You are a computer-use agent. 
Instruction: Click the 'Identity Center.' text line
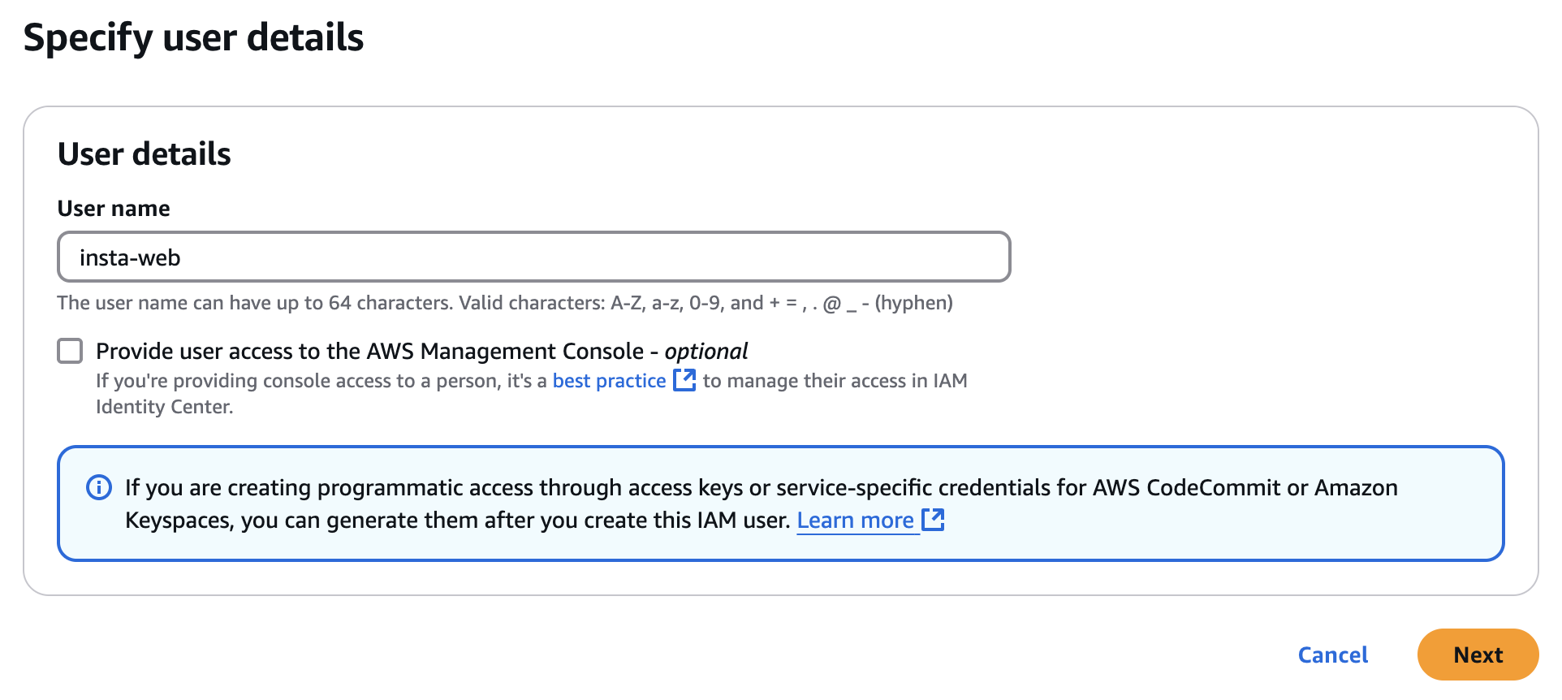[x=165, y=407]
